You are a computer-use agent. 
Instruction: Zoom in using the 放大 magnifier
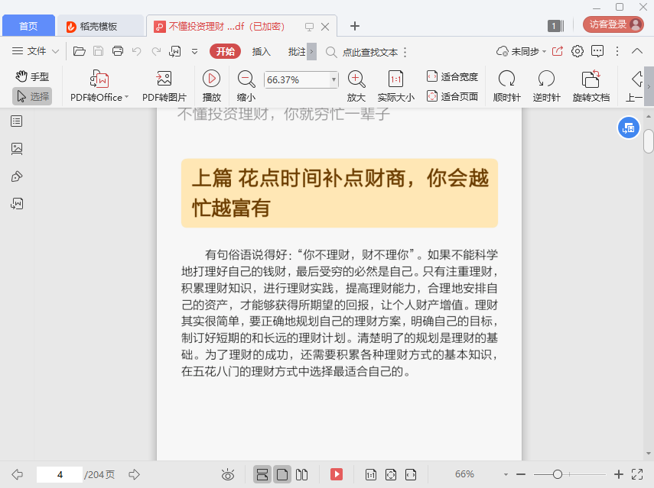point(356,79)
